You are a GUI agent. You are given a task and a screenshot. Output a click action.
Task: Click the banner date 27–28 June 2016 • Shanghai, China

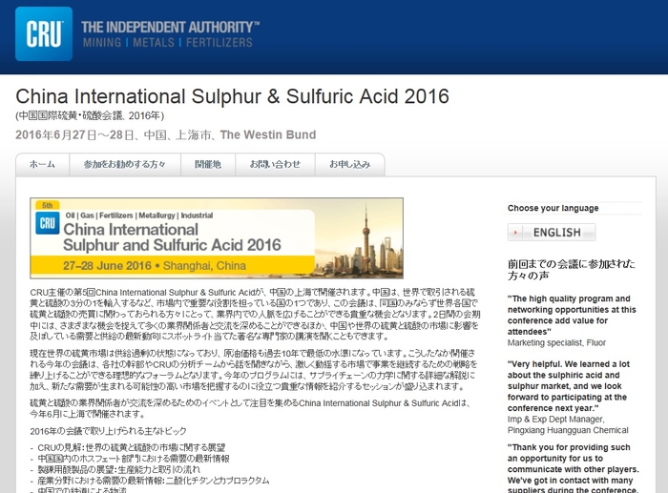click(155, 266)
